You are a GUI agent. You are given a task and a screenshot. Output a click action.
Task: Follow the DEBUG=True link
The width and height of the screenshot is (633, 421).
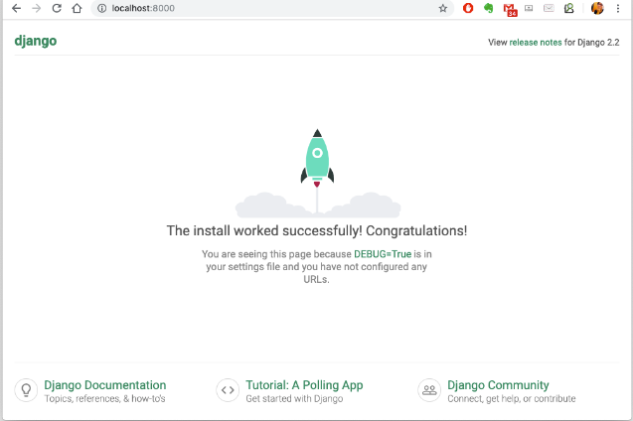coord(383,254)
